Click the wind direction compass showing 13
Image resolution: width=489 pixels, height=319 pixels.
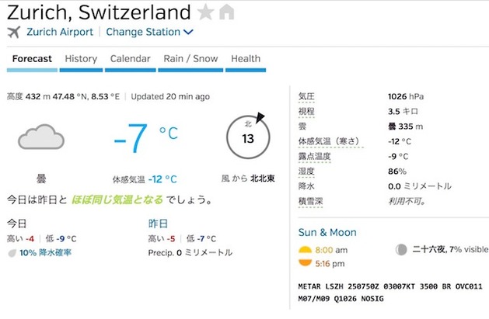tap(248, 137)
